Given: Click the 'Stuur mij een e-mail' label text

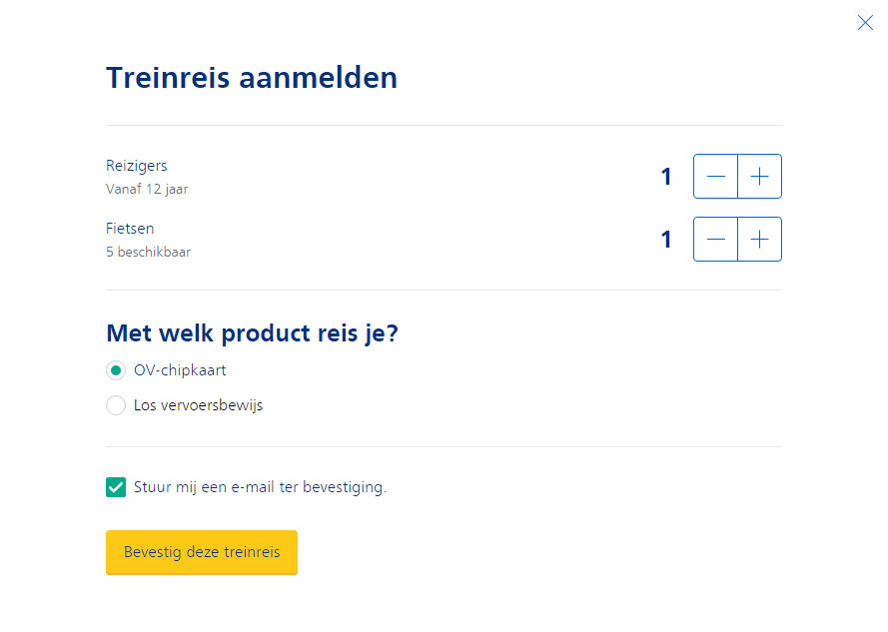Looking at the screenshot, I should [x=260, y=487].
